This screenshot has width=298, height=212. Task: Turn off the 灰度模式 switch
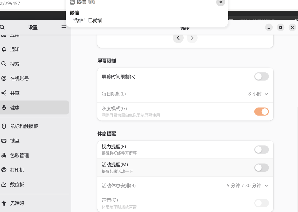261,112
